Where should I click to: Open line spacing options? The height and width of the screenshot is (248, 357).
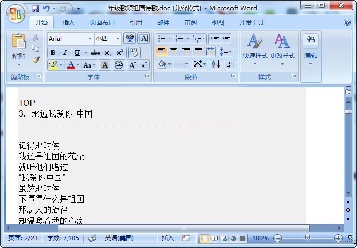point(225,52)
